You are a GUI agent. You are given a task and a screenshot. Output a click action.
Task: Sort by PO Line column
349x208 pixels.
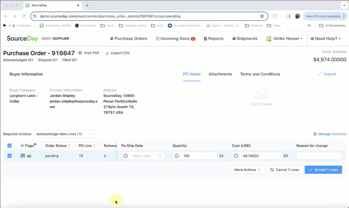(x=87, y=146)
